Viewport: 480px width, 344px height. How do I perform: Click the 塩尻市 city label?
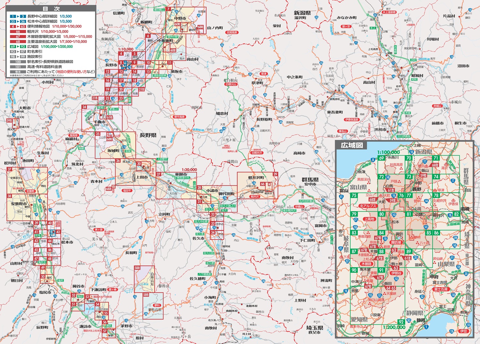45,292
